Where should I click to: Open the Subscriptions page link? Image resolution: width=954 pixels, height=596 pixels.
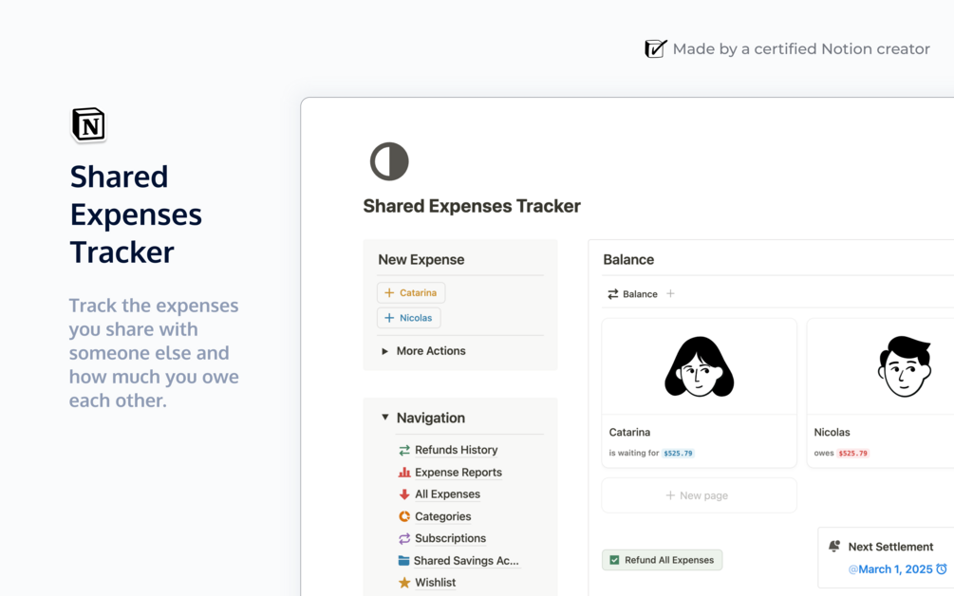pyautogui.click(x=450, y=538)
